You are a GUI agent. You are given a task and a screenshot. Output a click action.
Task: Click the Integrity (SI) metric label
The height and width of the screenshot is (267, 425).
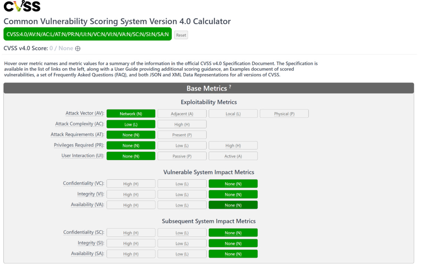[91, 243]
